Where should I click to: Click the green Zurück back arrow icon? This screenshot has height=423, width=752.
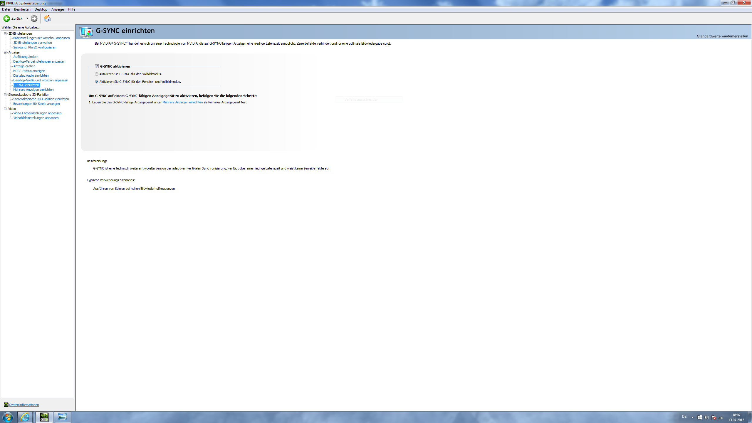pos(6,19)
